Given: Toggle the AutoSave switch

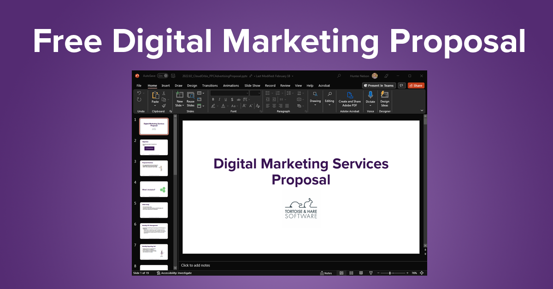Looking at the screenshot, I should pos(164,75).
